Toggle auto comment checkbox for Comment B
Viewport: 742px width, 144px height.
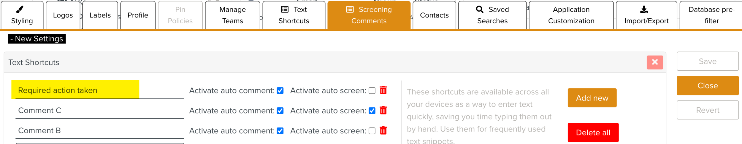280,131
